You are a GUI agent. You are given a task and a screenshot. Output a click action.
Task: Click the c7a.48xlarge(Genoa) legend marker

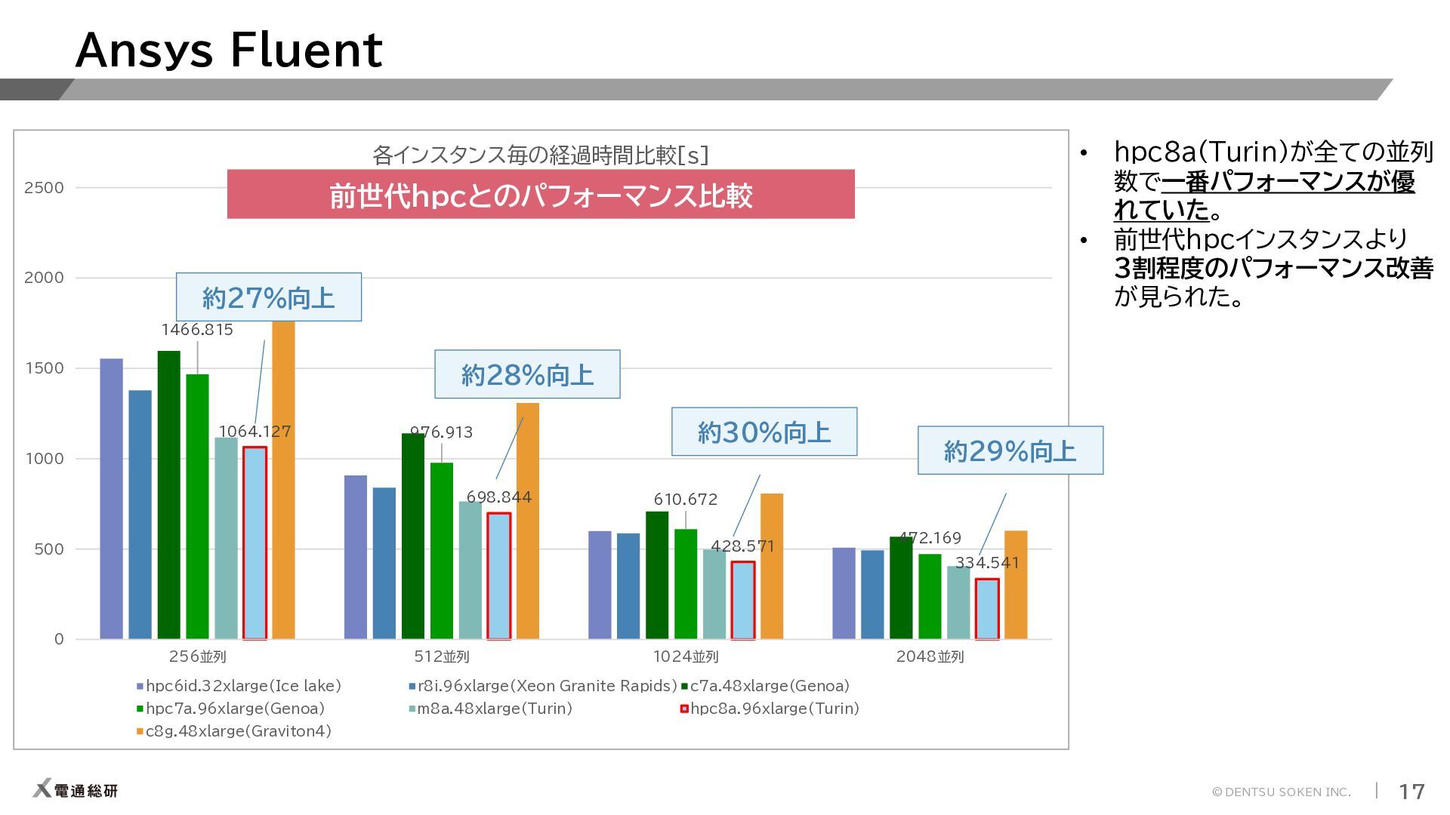684,687
